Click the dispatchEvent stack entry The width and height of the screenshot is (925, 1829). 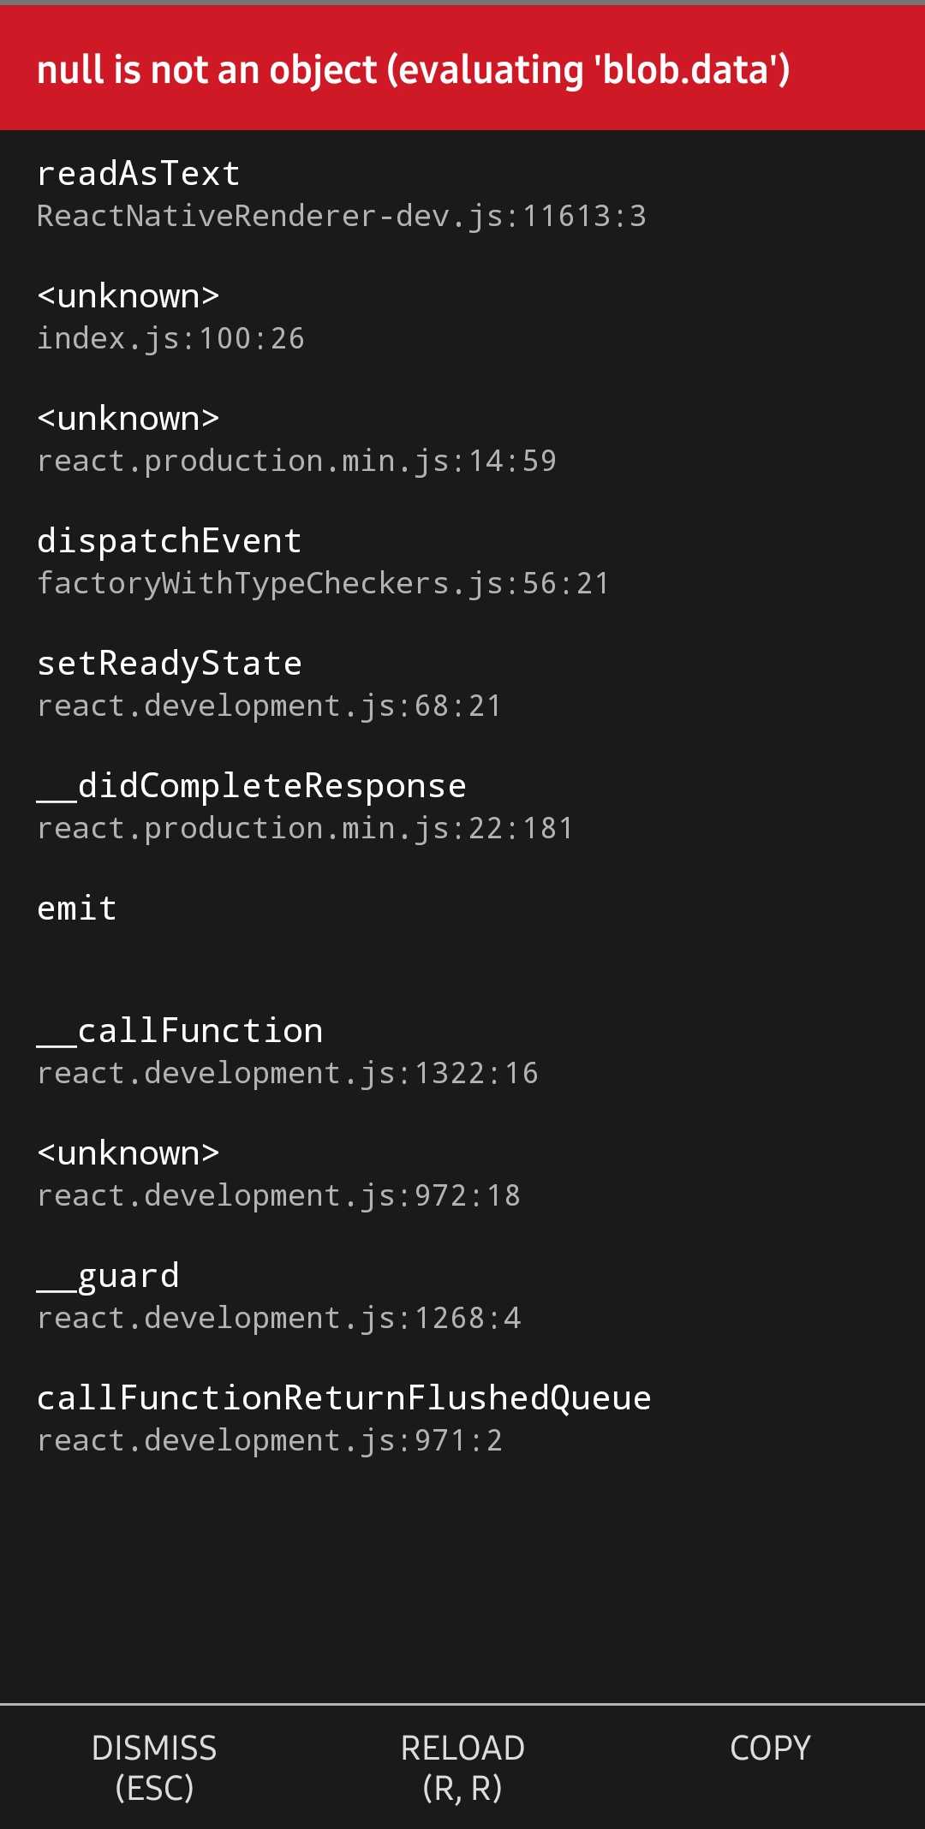(x=169, y=539)
